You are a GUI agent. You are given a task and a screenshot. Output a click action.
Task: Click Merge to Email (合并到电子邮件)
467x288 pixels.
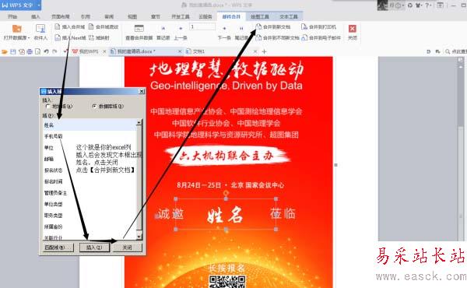tap(321, 38)
